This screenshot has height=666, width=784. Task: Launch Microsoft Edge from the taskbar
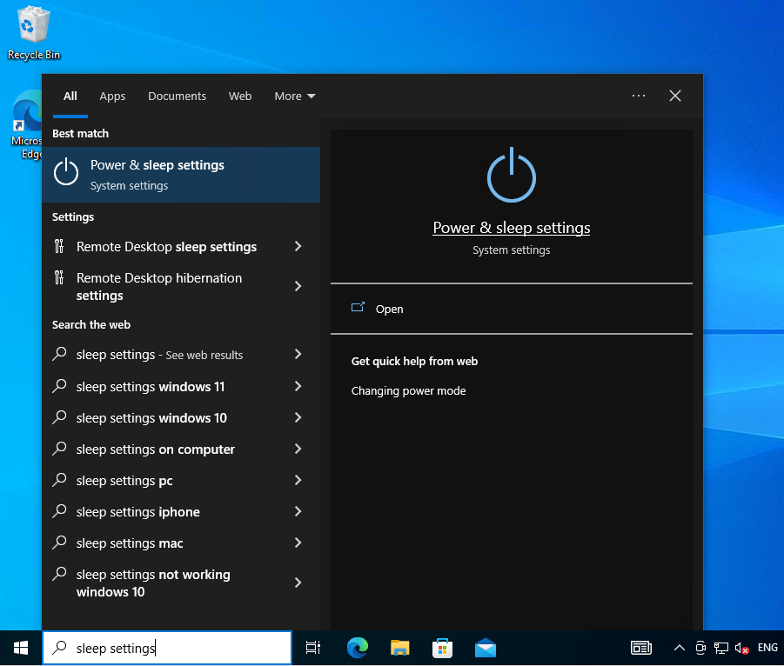coord(357,648)
